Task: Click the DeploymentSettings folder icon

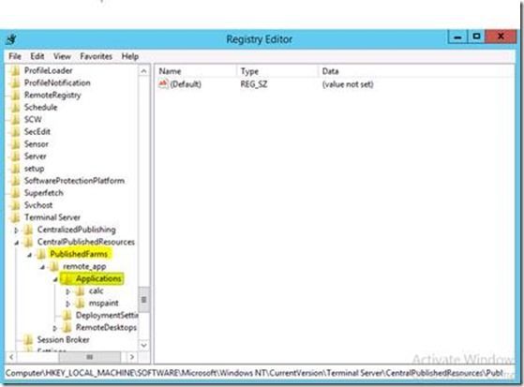Action: point(67,316)
